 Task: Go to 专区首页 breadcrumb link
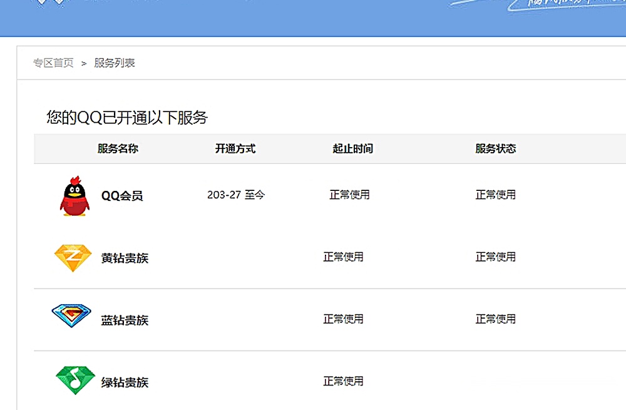click(53, 63)
